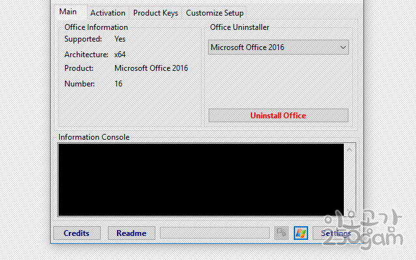Click the 'Supported:' label
Screen dimensions: 416x260
tap(83, 39)
